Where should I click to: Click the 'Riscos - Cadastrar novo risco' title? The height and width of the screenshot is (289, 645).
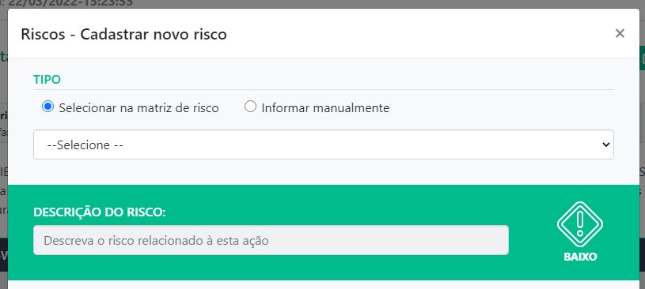123,34
